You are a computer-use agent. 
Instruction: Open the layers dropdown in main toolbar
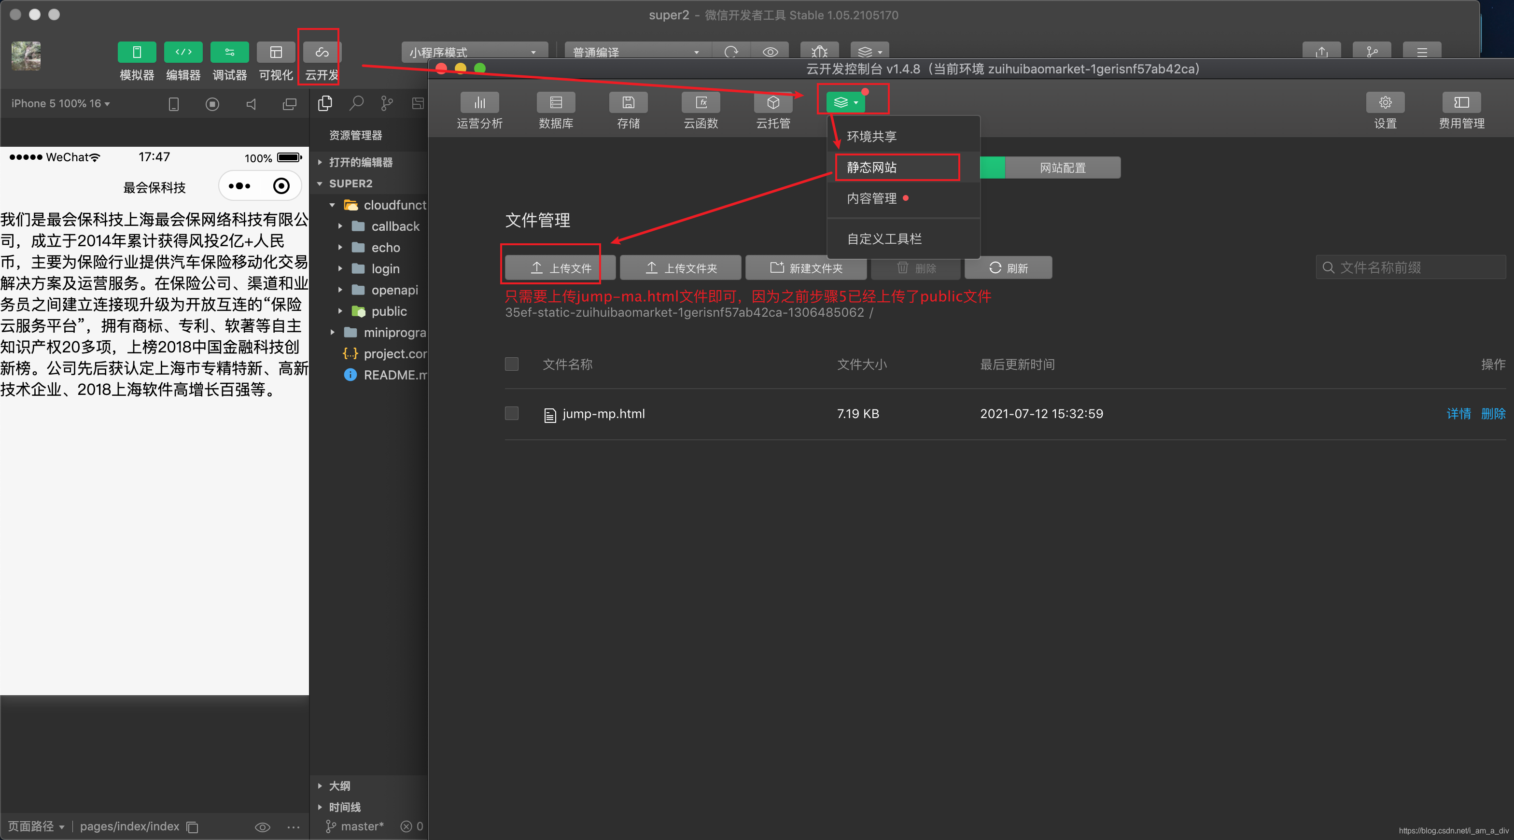869,52
